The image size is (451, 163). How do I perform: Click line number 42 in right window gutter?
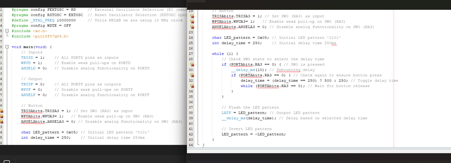click(190, 134)
